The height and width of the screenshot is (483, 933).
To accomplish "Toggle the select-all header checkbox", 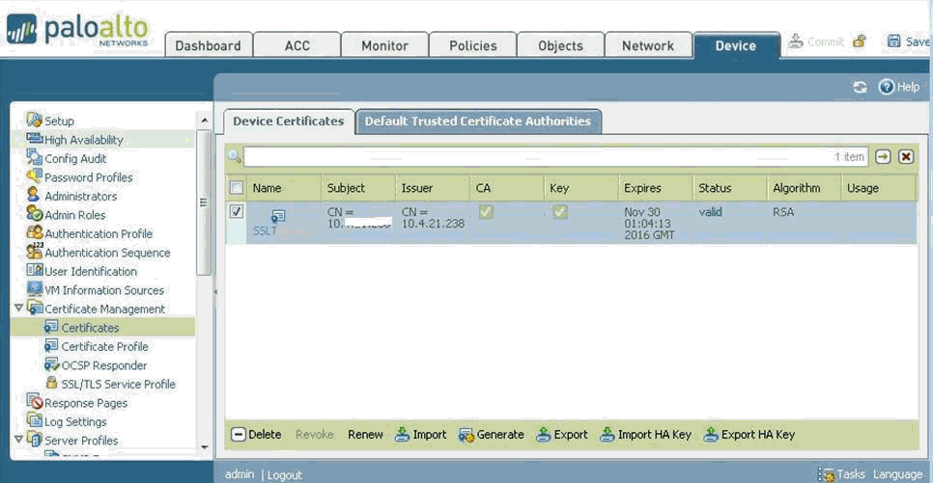I will (x=237, y=188).
